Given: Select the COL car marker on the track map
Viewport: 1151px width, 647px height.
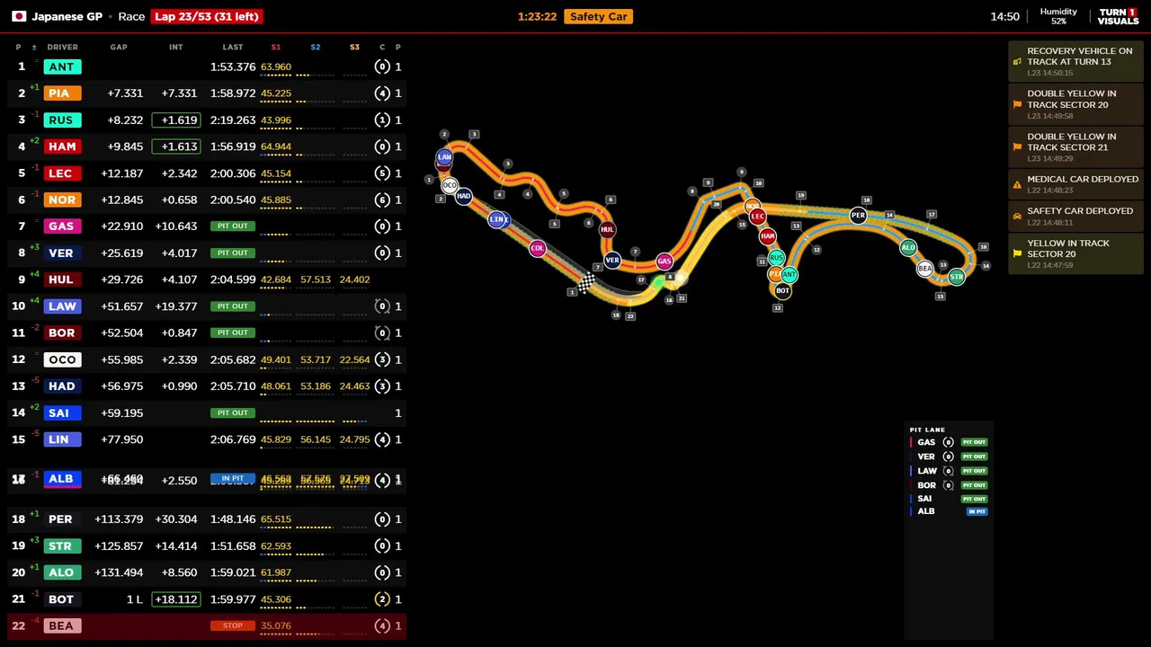Looking at the screenshot, I should [x=537, y=248].
